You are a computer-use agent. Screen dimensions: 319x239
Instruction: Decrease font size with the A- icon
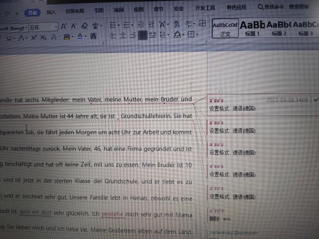pos(74,26)
